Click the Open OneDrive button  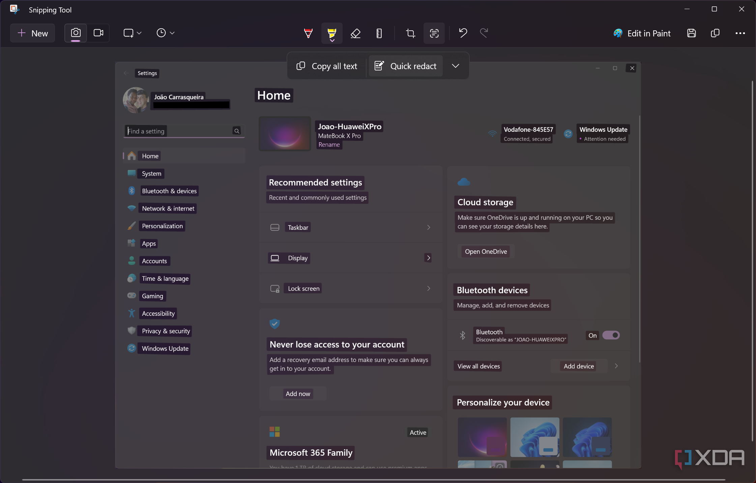(x=486, y=252)
